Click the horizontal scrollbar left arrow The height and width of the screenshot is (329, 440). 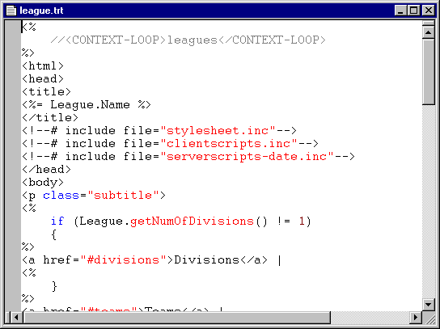pos(16,317)
